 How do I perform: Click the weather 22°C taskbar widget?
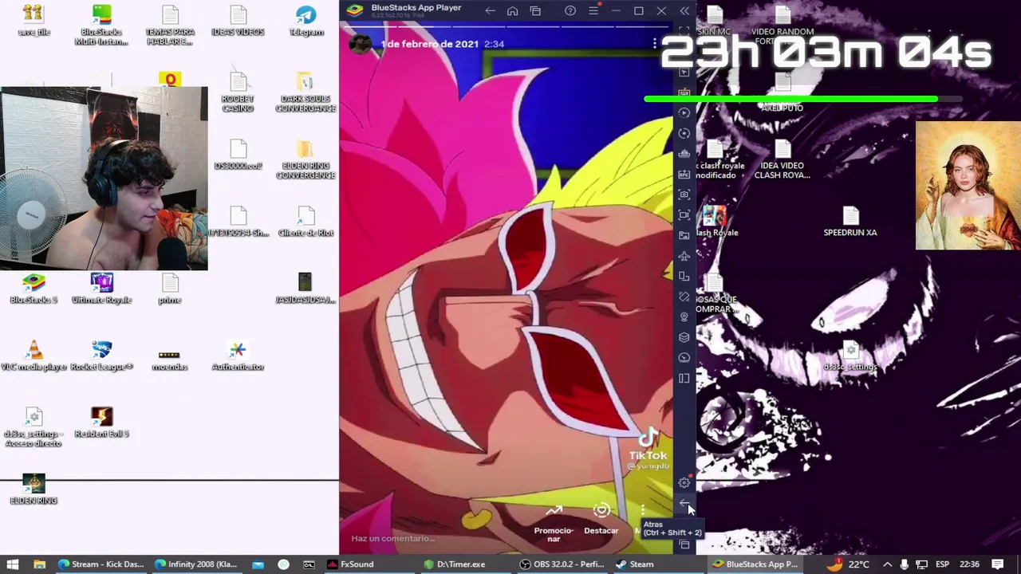coord(849,564)
